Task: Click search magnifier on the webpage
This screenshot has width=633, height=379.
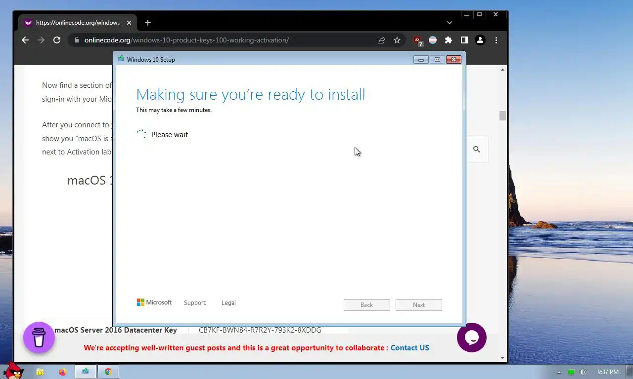Action: (477, 149)
